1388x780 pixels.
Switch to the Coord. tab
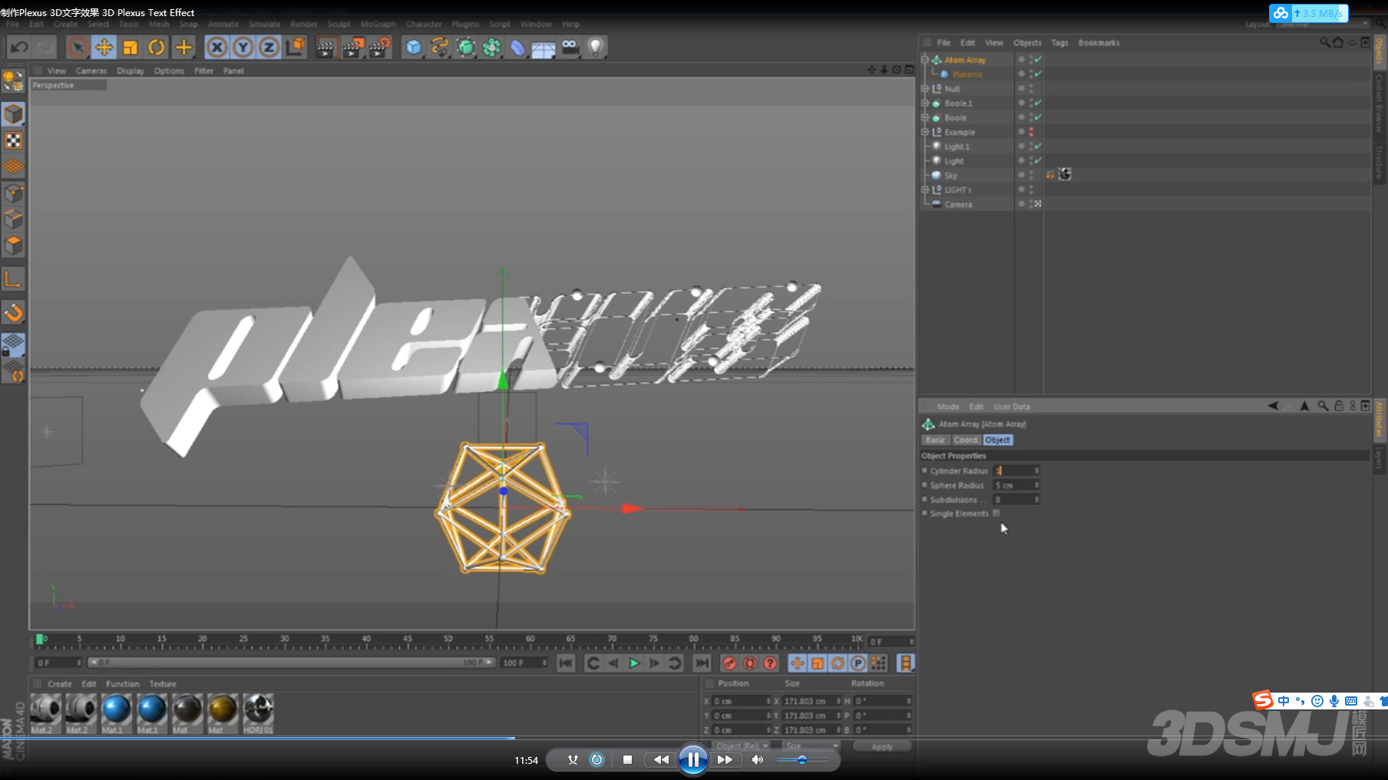[967, 440]
